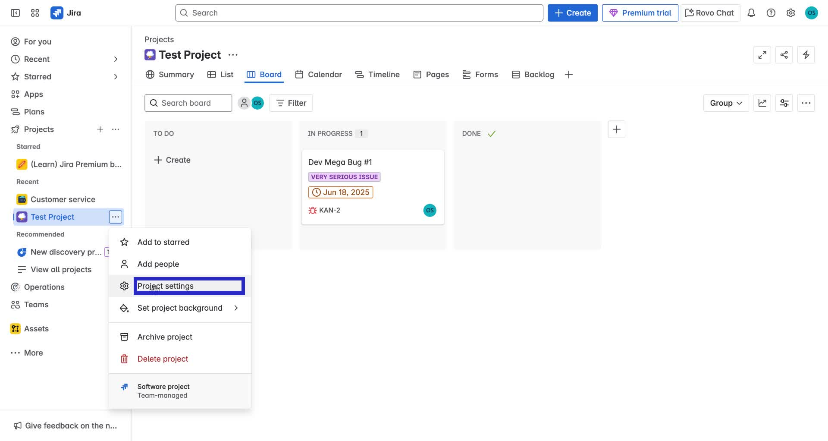Share the board via the share icon

(784, 55)
